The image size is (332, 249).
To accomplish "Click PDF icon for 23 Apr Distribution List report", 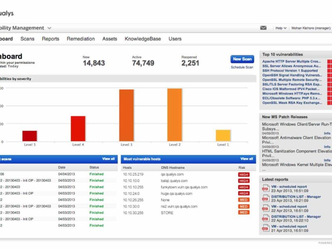I will pyautogui.click(x=266, y=198).
